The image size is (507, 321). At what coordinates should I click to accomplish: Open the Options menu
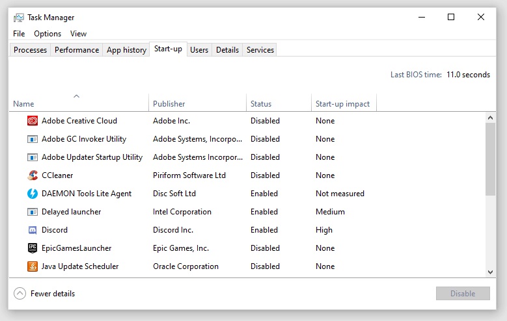[x=48, y=34]
